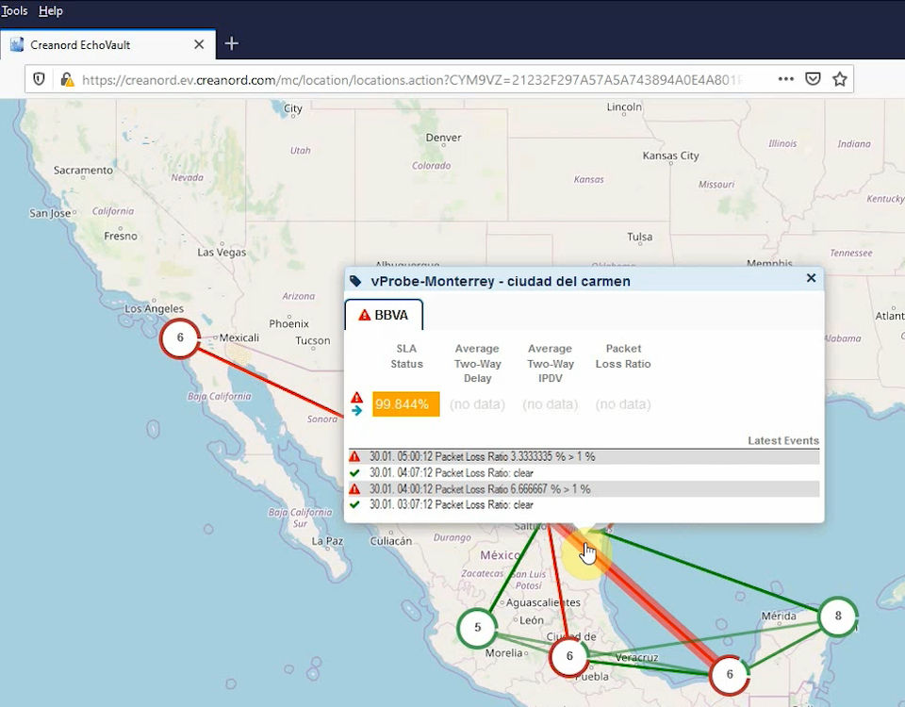Click the red node 6 near Los Angeles
905x707 pixels.
180,338
